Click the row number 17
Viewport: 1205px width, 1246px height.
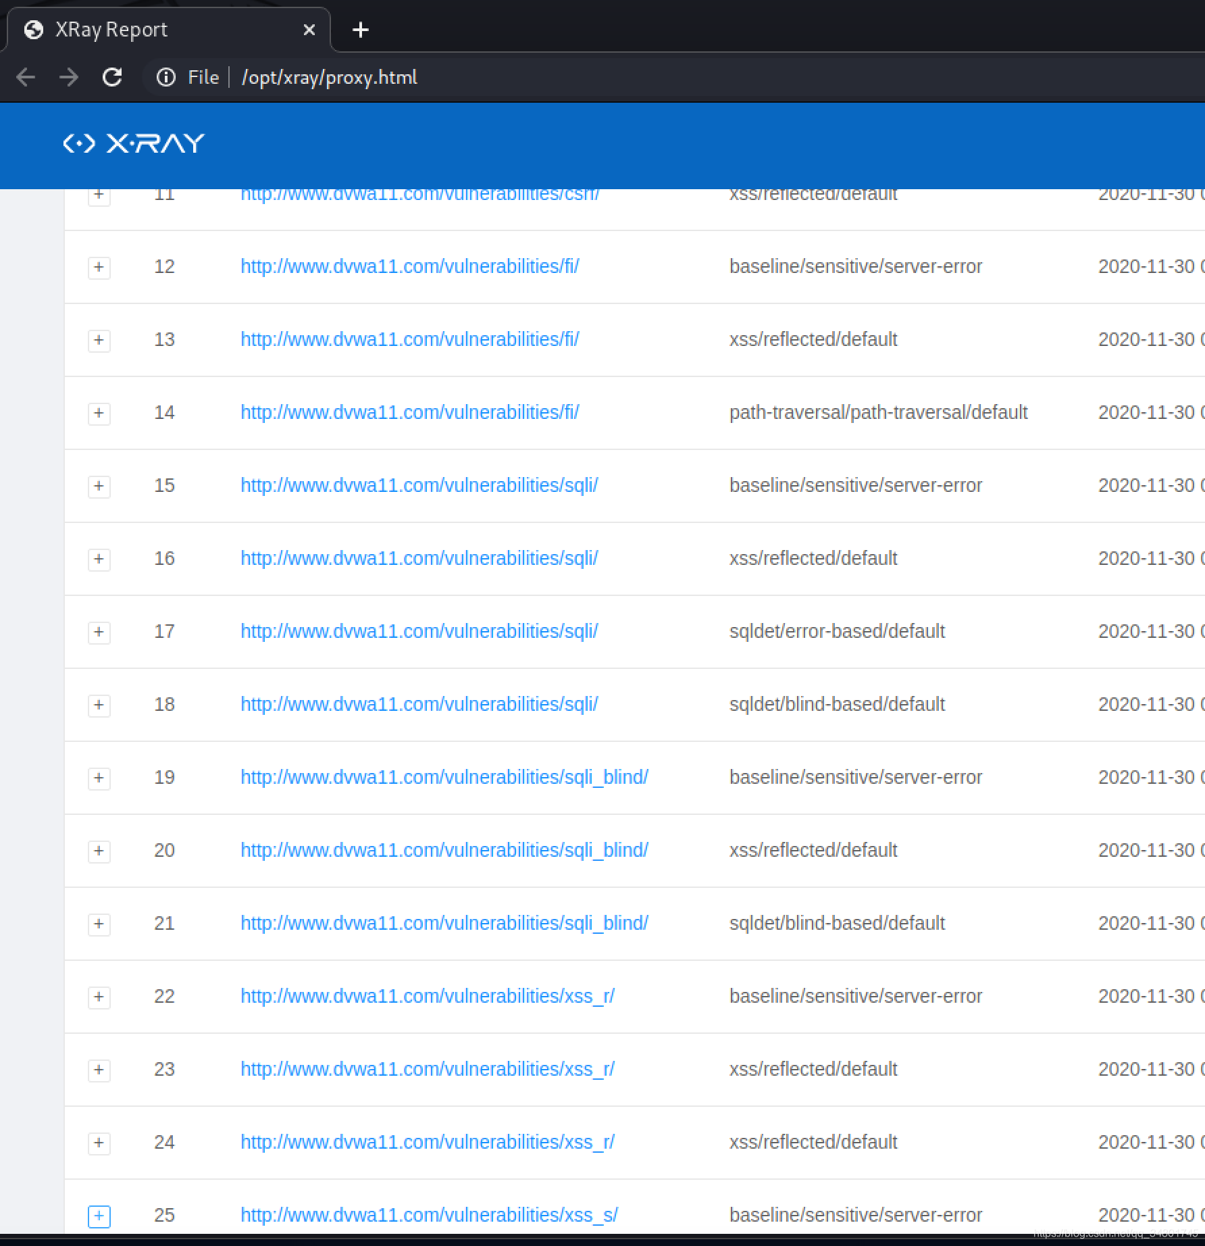[x=164, y=631]
